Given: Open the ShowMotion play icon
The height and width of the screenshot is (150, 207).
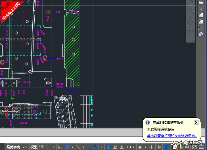Looking at the screenshot, I should (190, 33).
